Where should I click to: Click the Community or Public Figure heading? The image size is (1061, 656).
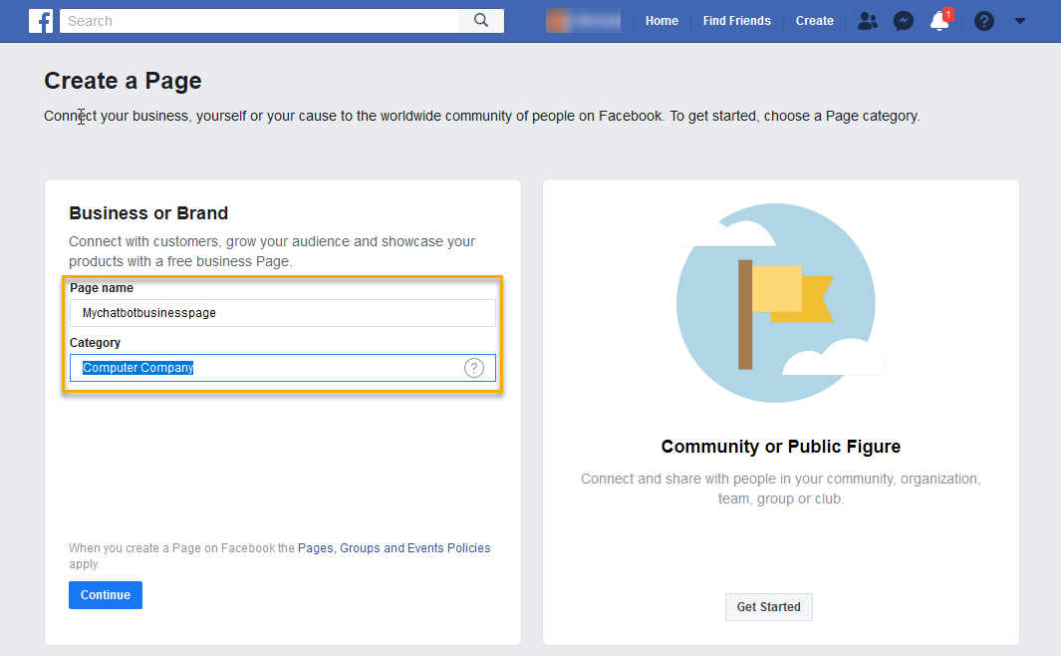pos(781,446)
